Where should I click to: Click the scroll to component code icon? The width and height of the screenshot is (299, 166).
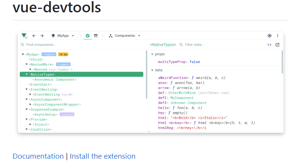click(x=269, y=45)
